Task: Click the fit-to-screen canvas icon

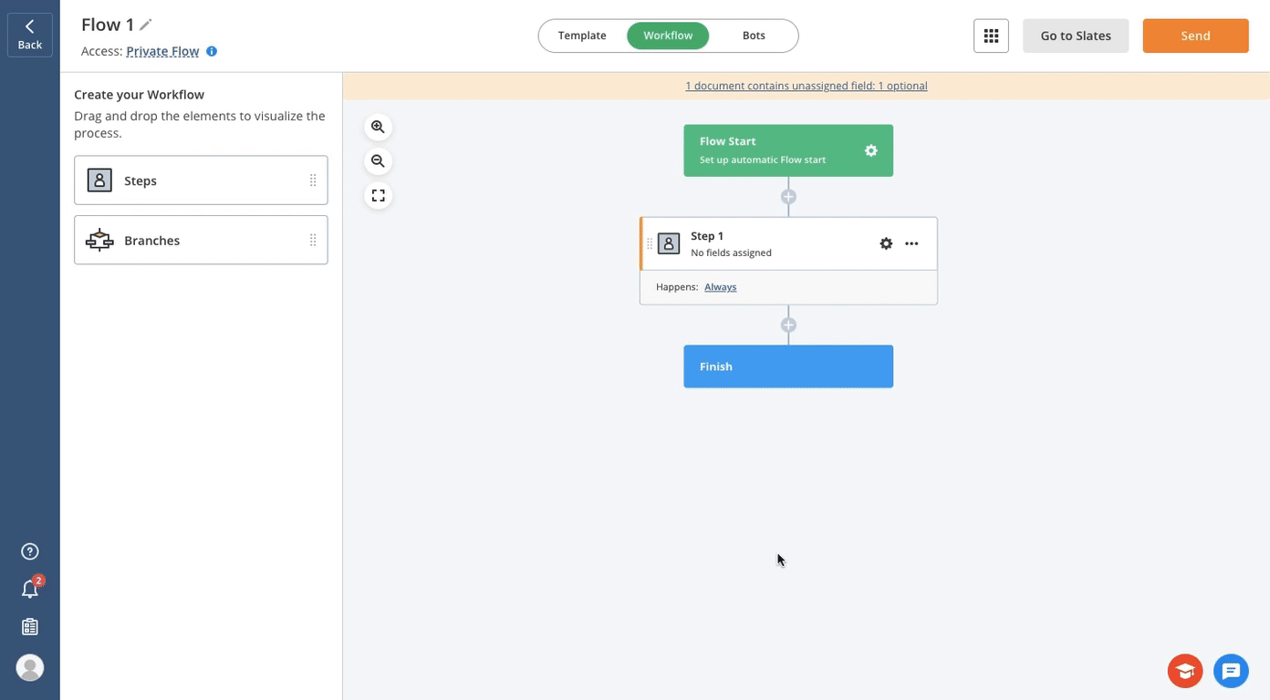Action: tap(378, 196)
